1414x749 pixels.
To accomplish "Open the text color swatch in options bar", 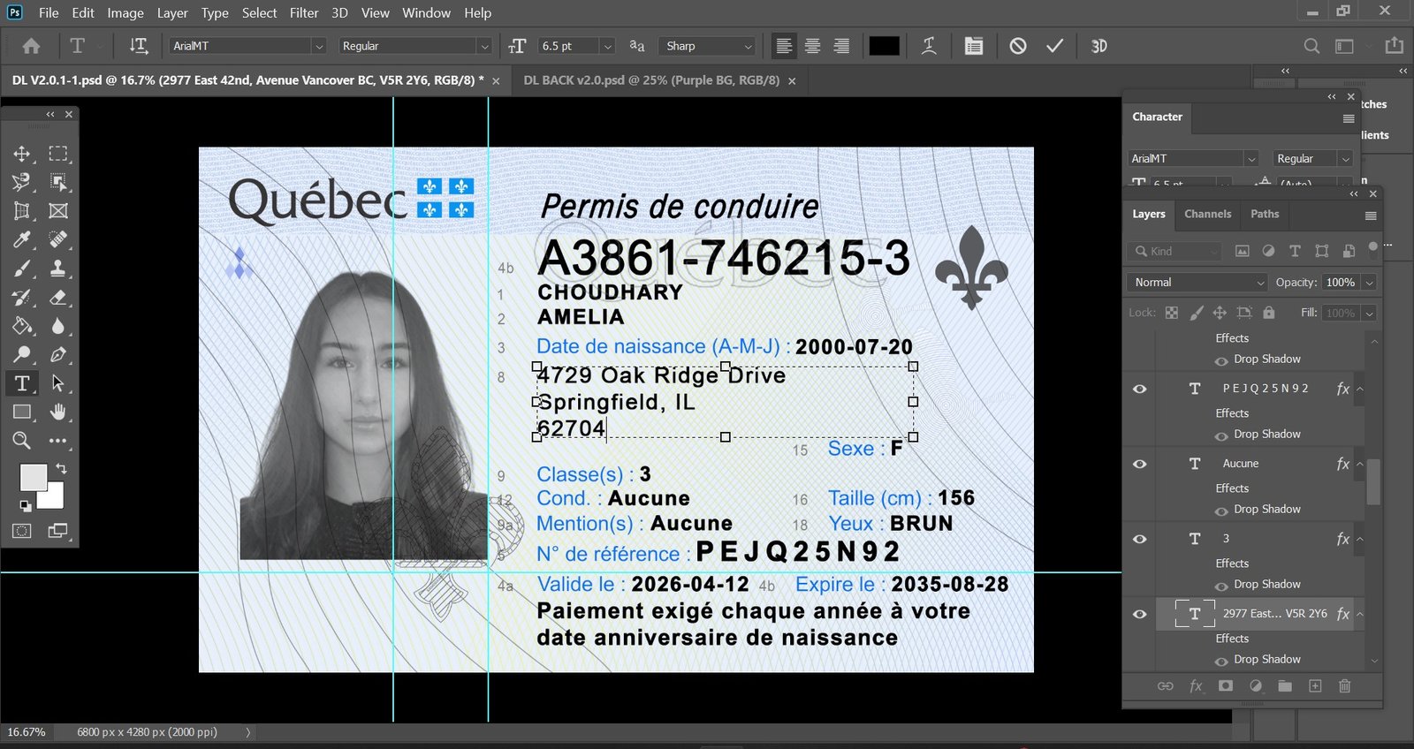I will pos(884,46).
